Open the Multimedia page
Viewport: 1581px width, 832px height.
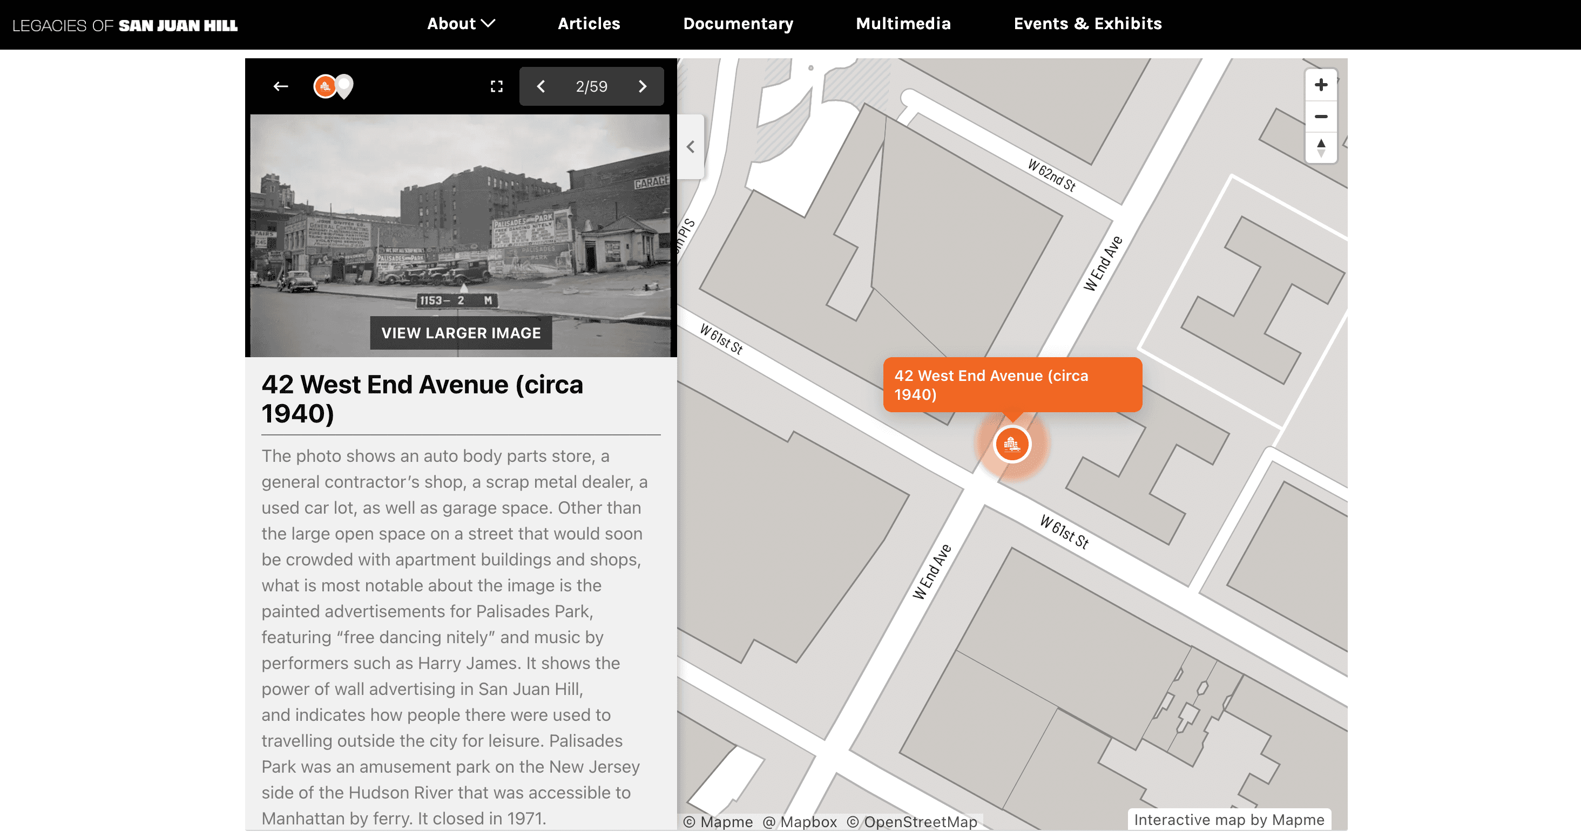[x=903, y=24]
